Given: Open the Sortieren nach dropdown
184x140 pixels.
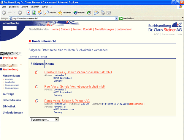Looking at the screenshot, I should pyautogui.click(x=44, y=120).
